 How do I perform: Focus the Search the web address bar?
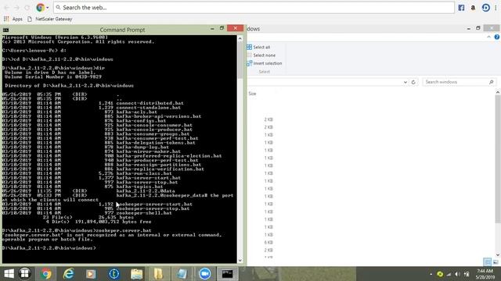pos(254,7)
